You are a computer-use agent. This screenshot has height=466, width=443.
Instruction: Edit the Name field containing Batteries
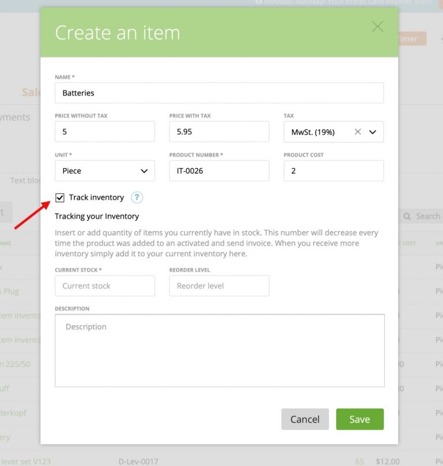point(219,92)
